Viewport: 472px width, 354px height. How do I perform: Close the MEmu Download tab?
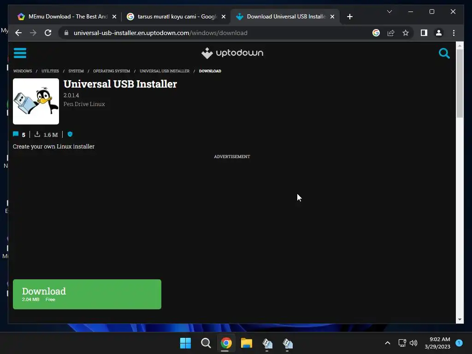[x=114, y=17]
